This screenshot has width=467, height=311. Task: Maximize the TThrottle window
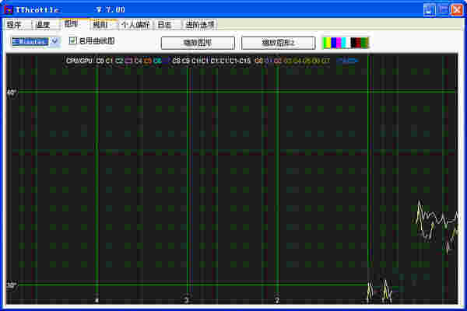point(442,9)
